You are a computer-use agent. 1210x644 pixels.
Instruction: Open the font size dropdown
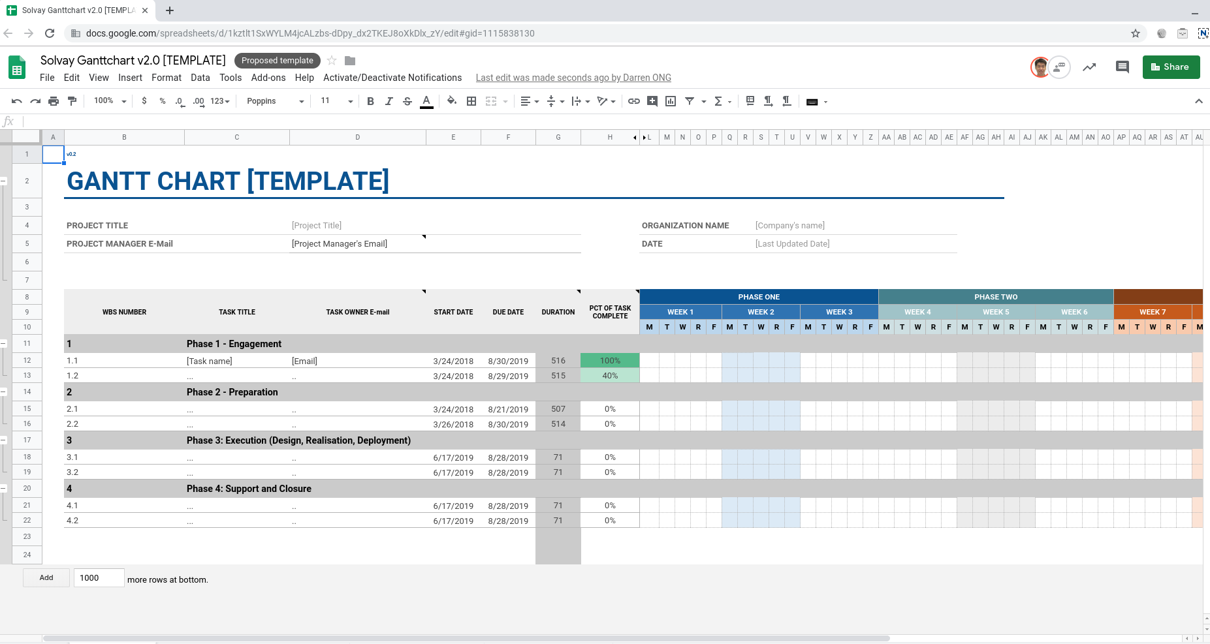click(336, 101)
